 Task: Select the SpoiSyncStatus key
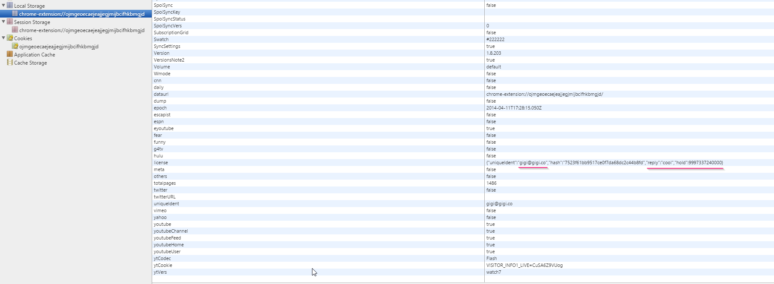tap(170, 19)
